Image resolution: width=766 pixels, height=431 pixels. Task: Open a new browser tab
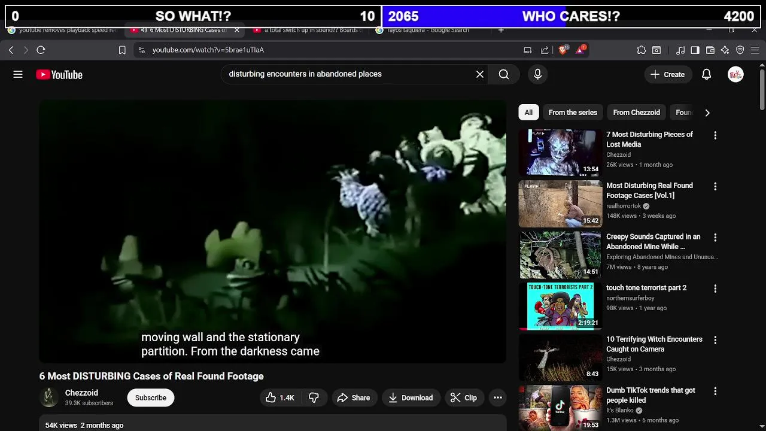[501, 30]
